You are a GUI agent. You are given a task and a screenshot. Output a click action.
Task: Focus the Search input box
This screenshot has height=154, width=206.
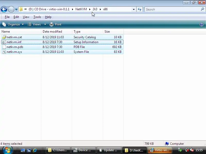(173, 9)
